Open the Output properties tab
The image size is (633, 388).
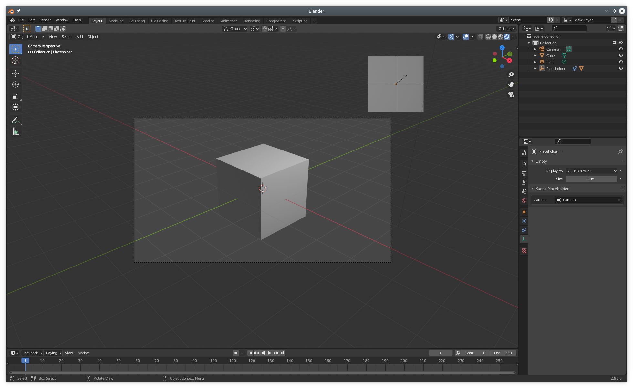[x=524, y=173]
